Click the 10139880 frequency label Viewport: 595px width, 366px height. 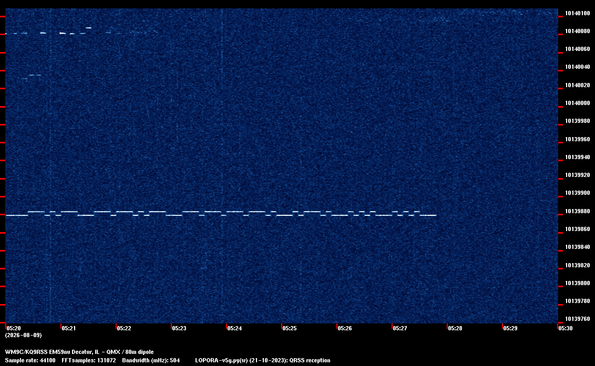click(578, 211)
